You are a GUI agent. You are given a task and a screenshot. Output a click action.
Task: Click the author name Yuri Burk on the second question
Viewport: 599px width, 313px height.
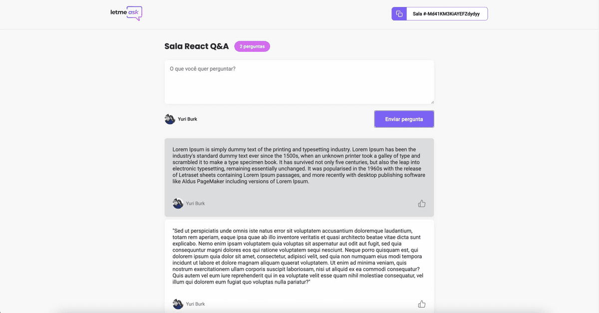pos(195,304)
